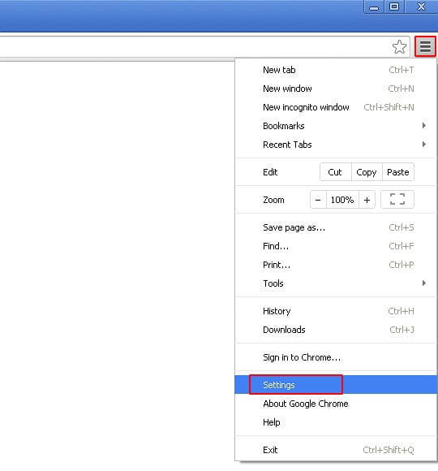Choose Find… in the menu
This screenshot has width=438, height=471.
pyautogui.click(x=336, y=246)
